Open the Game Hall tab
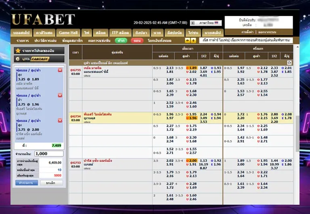 pos(68,33)
